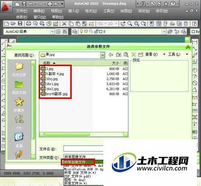Select file bny45副本.jpg
This screenshot has height=186, width=201.
[x=54, y=94]
